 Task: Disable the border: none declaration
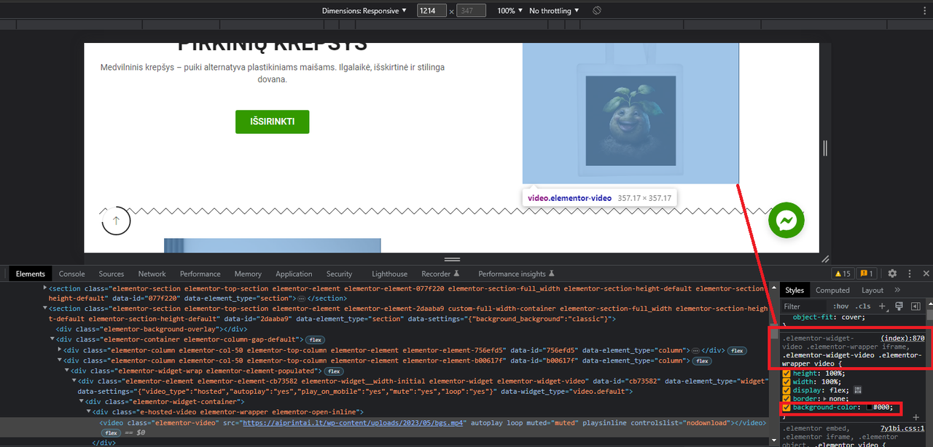[786, 398]
